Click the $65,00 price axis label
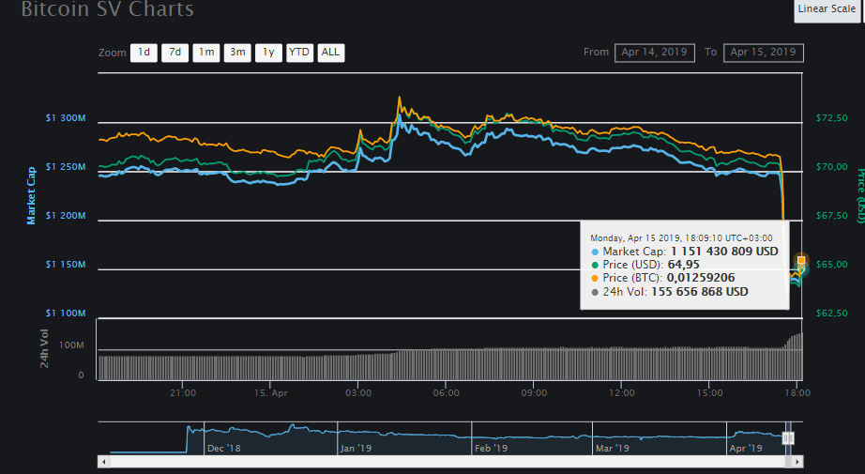This screenshot has width=865, height=474. point(832,265)
